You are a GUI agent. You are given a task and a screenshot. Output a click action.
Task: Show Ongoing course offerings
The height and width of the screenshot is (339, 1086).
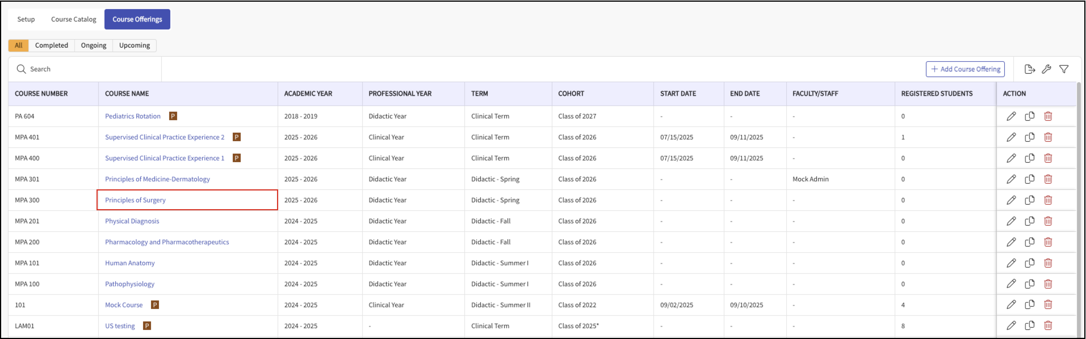94,45
